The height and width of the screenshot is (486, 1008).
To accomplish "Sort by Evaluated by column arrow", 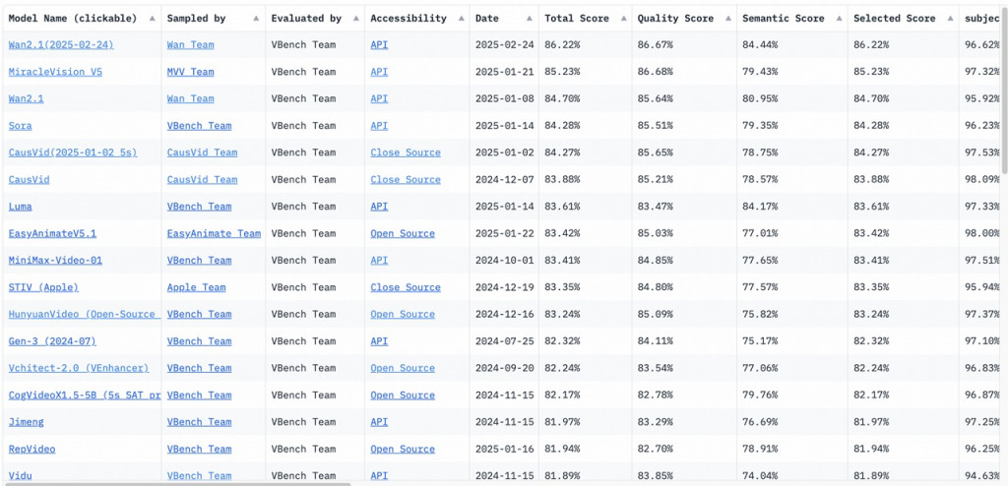I will pyautogui.click(x=354, y=19).
